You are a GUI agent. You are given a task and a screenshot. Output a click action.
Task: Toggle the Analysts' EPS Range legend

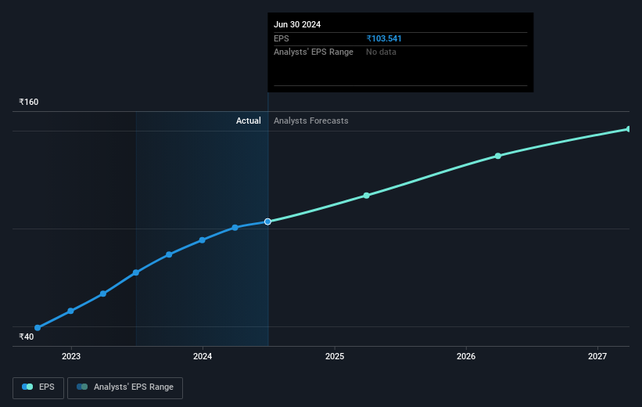click(x=125, y=387)
